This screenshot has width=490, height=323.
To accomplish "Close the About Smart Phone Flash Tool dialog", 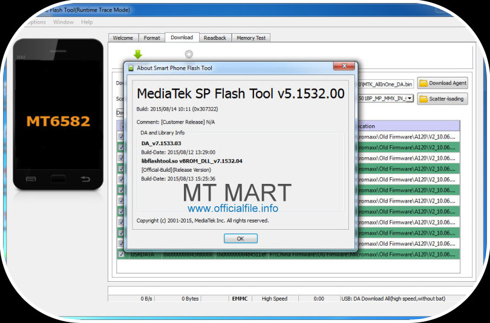I will click(344, 66).
